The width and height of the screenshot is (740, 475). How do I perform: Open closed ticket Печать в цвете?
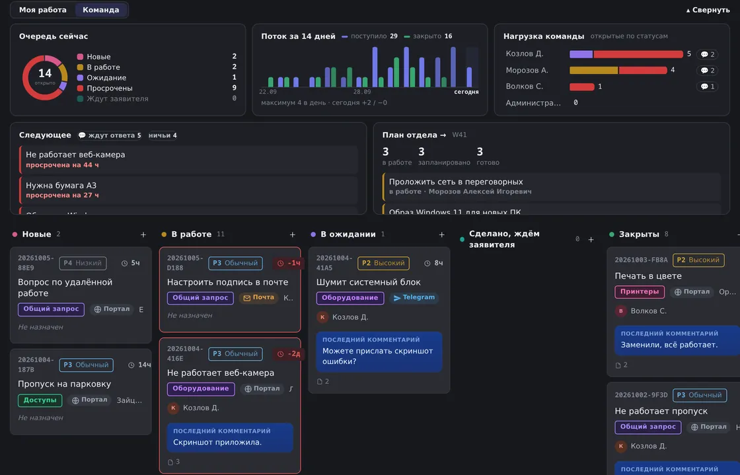pyautogui.click(x=673, y=312)
